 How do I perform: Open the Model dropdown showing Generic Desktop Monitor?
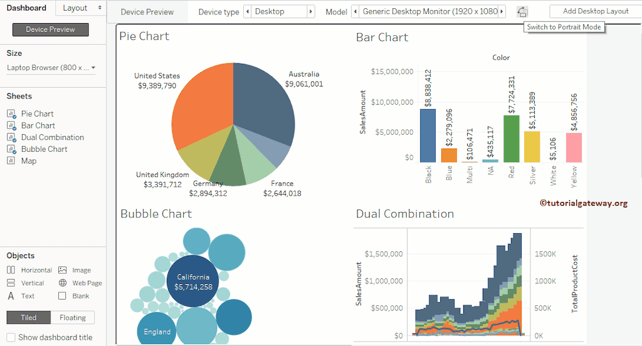coord(429,11)
